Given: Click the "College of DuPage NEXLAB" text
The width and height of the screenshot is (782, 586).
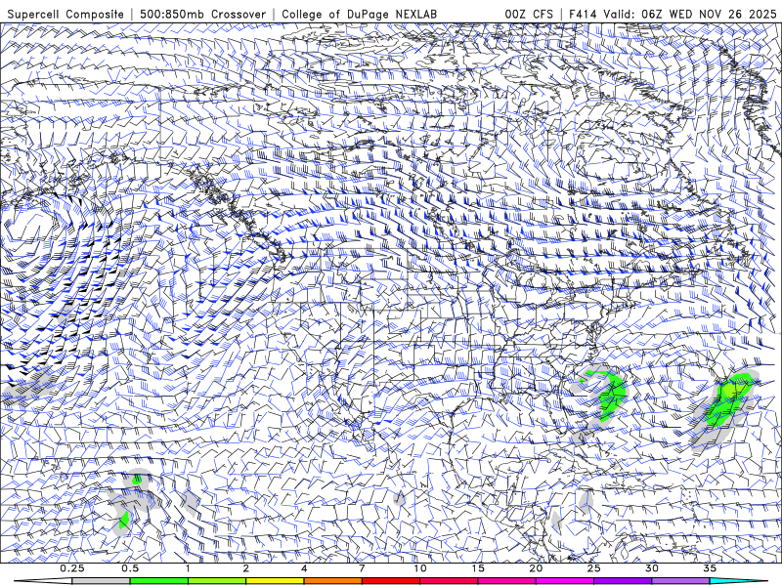Looking at the screenshot, I should (359, 14).
